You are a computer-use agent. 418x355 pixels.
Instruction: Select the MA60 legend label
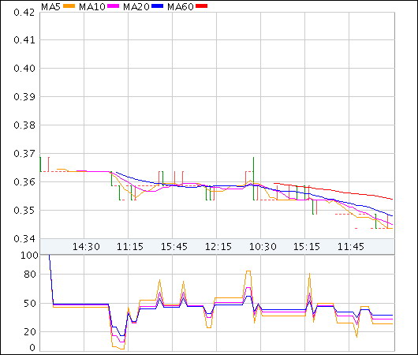[181, 6]
